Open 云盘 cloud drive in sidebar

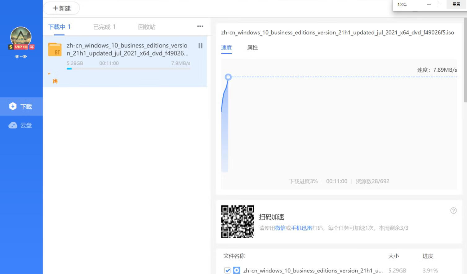[x=21, y=125]
